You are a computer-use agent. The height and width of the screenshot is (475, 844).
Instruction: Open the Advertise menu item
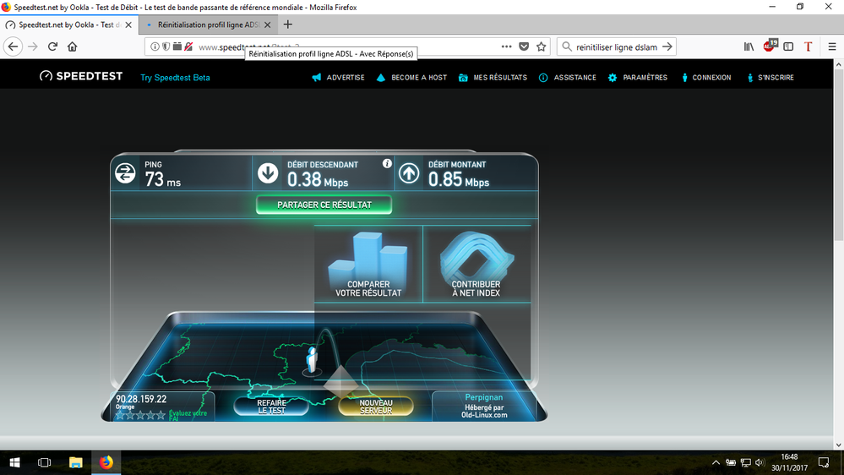(x=338, y=78)
